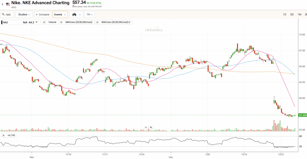This screenshot has height=159, width=307.
Task: Close the rsi (14) indicator panel
Action: click(x=3, y=135)
